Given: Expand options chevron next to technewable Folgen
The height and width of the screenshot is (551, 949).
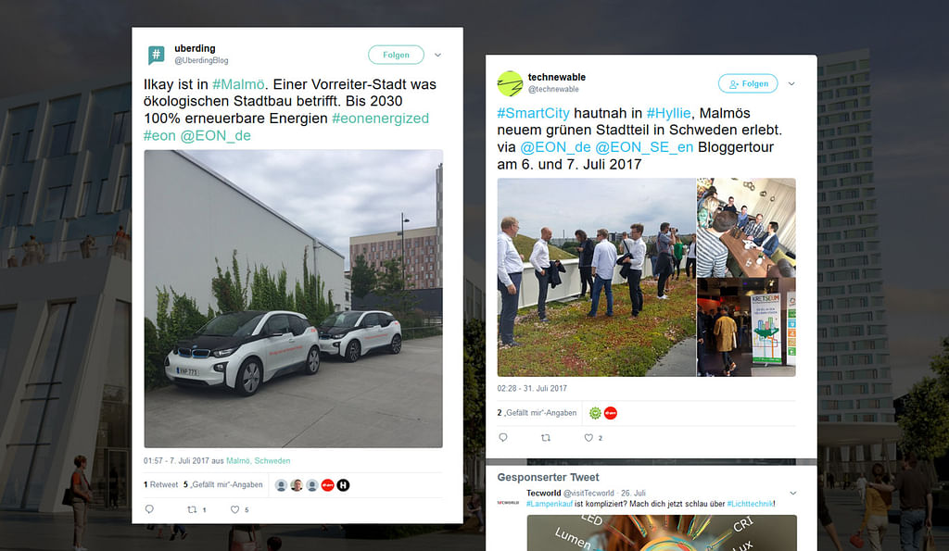Looking at the screenshot, I should click(791, 83).
